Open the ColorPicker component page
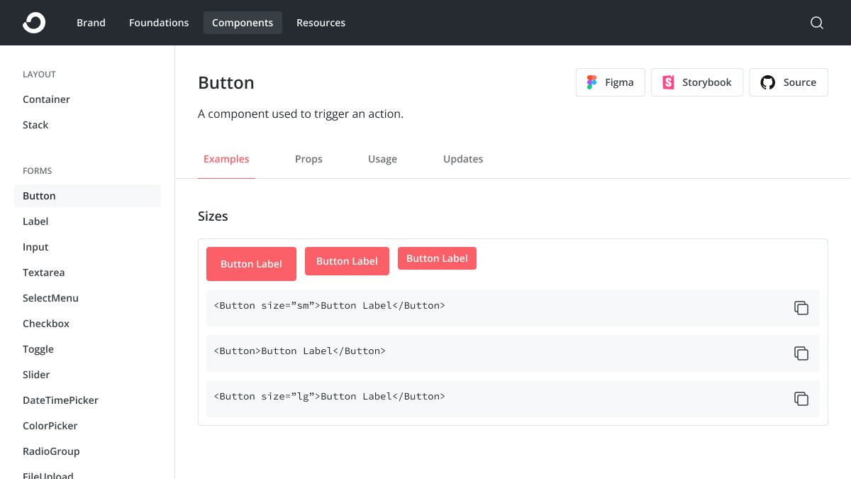Image resolution: width=851 pixels, height=479 pixels. pos(50,426)
